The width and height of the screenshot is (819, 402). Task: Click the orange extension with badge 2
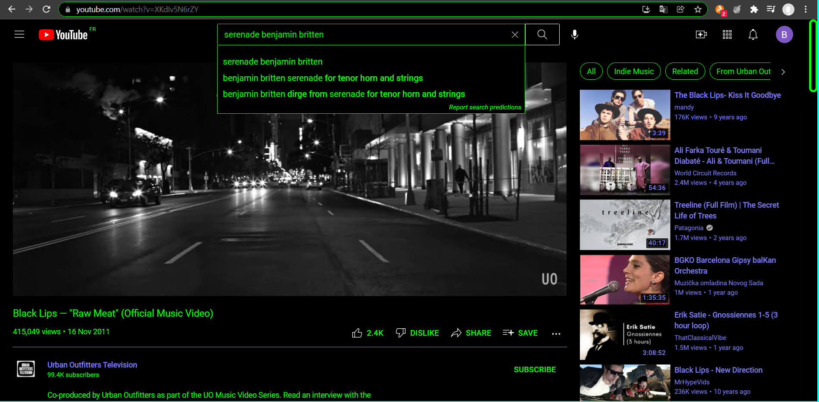(x=720, y=9)
